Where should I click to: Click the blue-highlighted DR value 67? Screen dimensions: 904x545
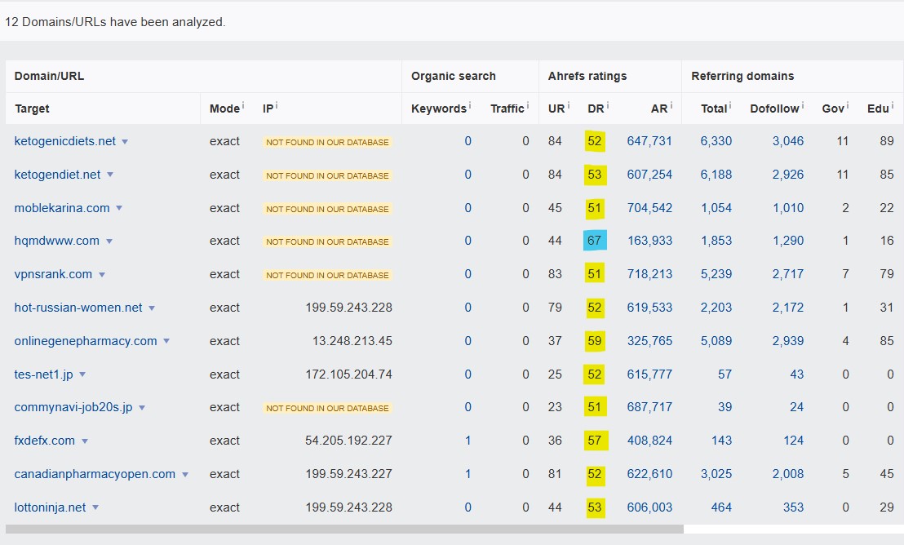pos(595,241)
